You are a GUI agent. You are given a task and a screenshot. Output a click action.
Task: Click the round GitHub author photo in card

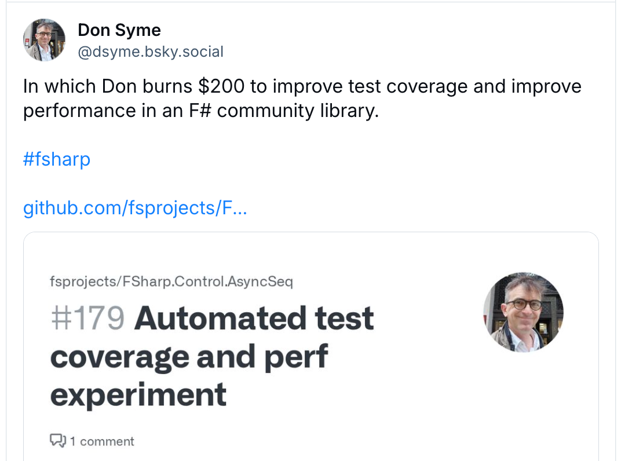click(x=524, y=313)
